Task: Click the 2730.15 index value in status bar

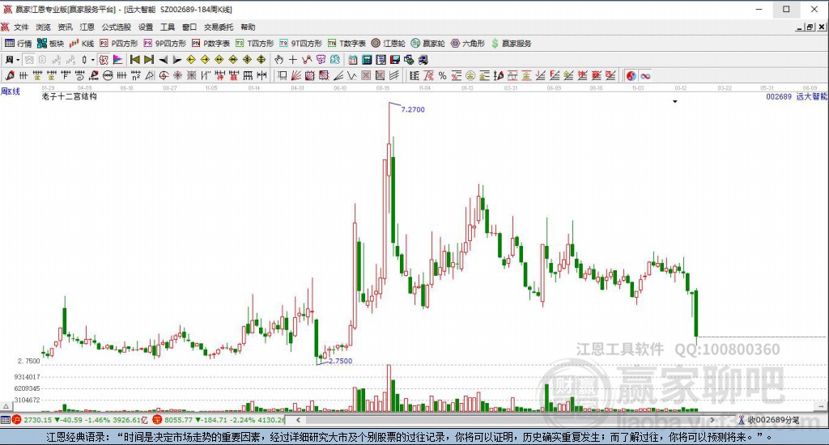Action: coord(37,420)
